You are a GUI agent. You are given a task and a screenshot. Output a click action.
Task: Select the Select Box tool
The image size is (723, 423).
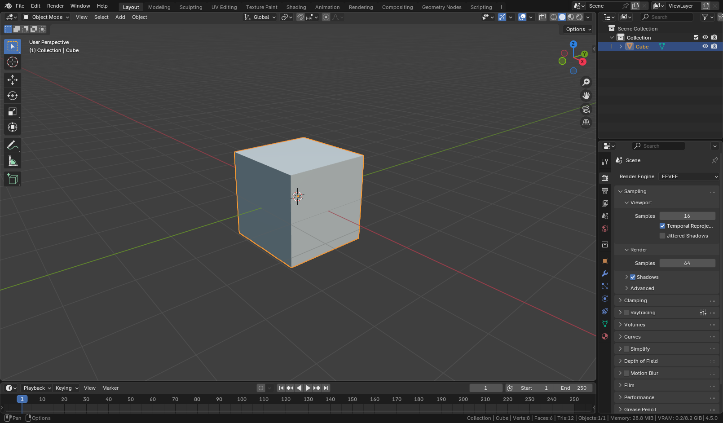point(13,46)
